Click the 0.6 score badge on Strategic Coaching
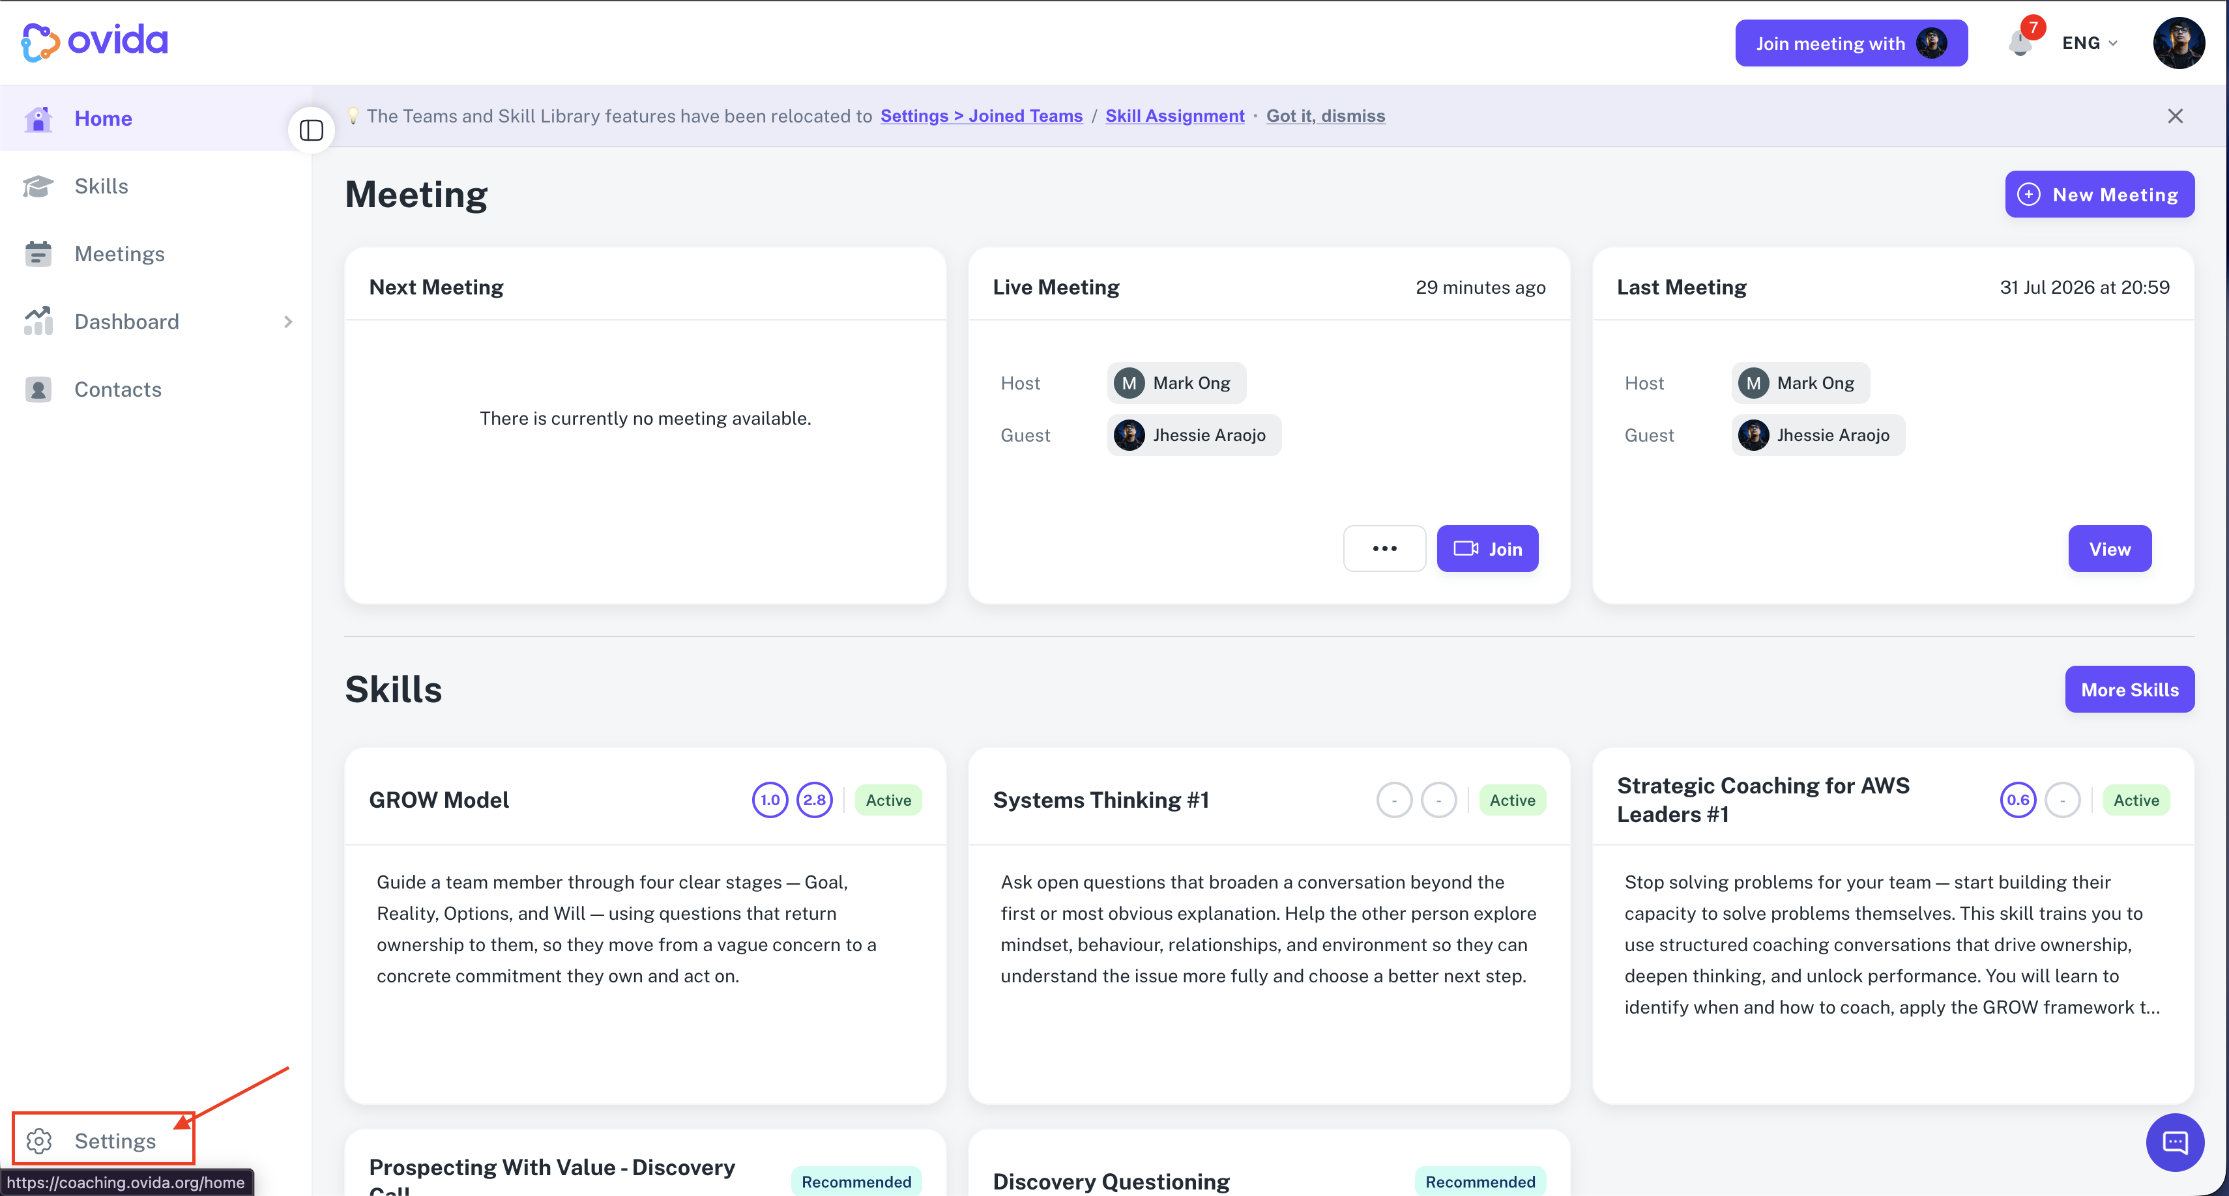 2018,800
